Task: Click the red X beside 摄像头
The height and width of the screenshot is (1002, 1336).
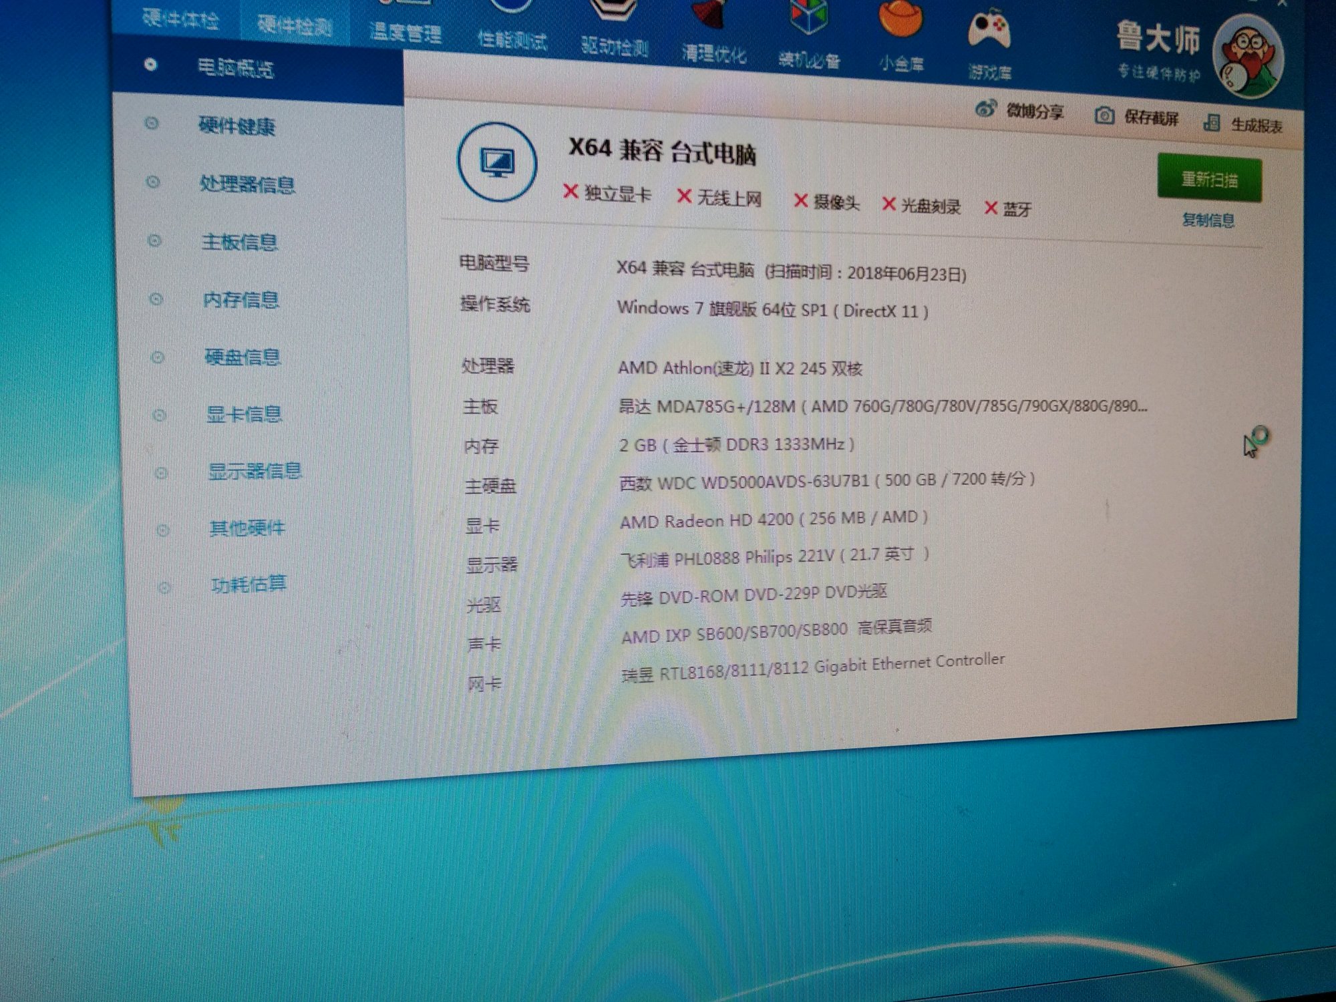Action: 800,200
